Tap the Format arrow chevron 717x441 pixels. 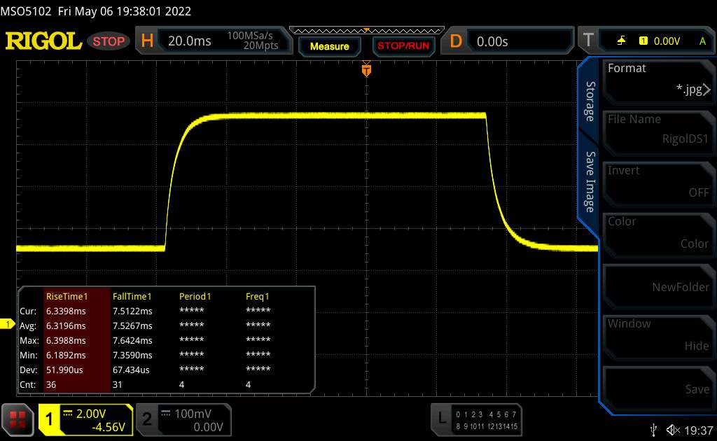pos(707,90)
